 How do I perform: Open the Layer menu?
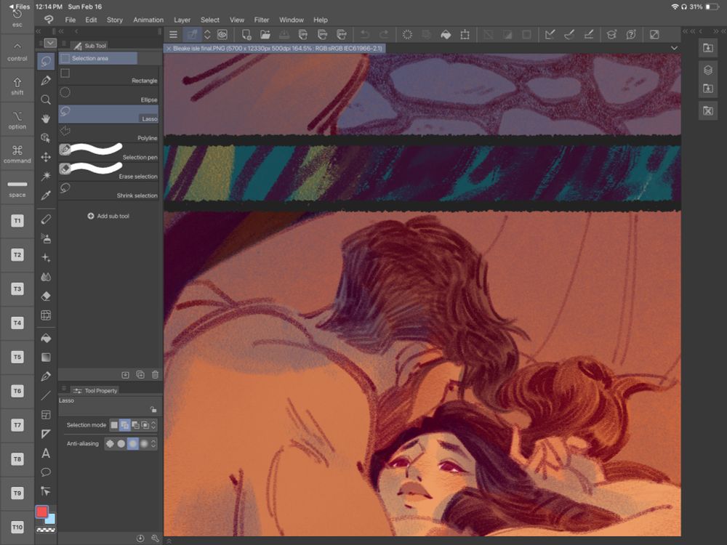[x=182, y=20]
